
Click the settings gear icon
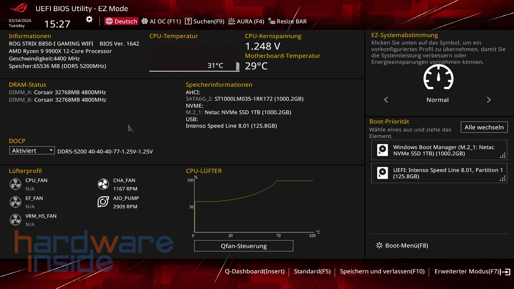(89, 19)
